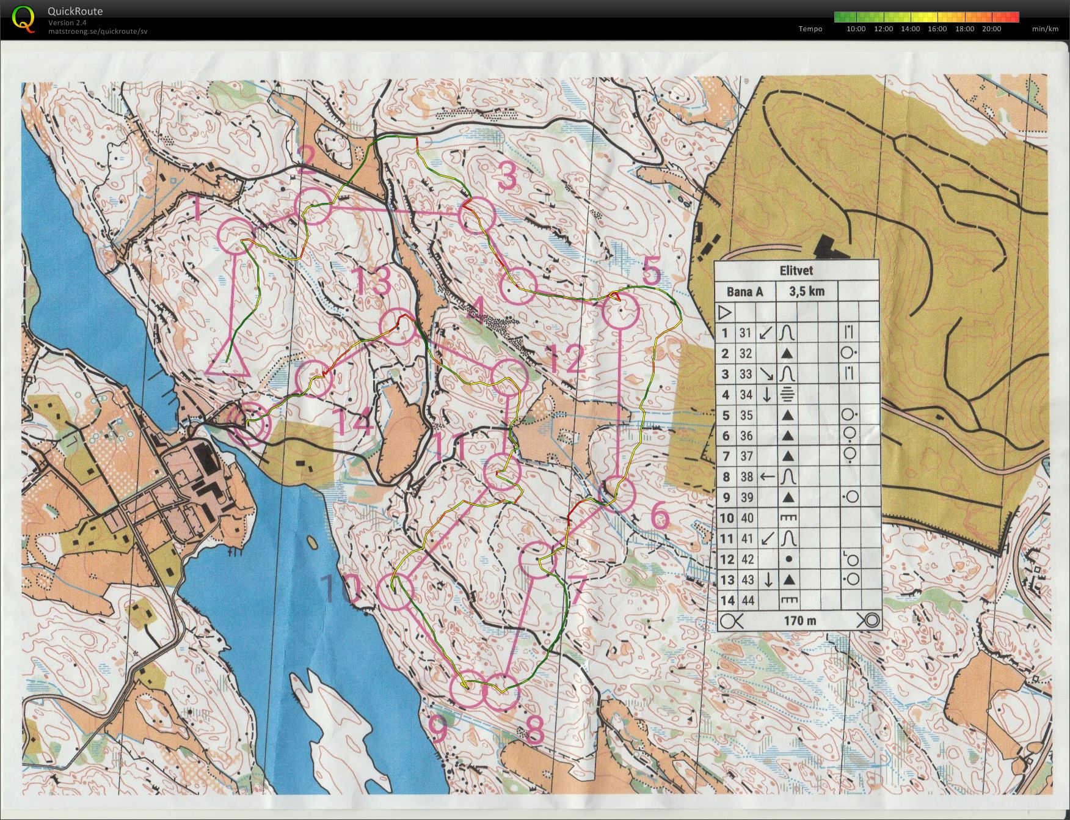This screenshot has height=820, width=1070.
Task: Click control circle 4 on the map
Action: click(519, 285)
